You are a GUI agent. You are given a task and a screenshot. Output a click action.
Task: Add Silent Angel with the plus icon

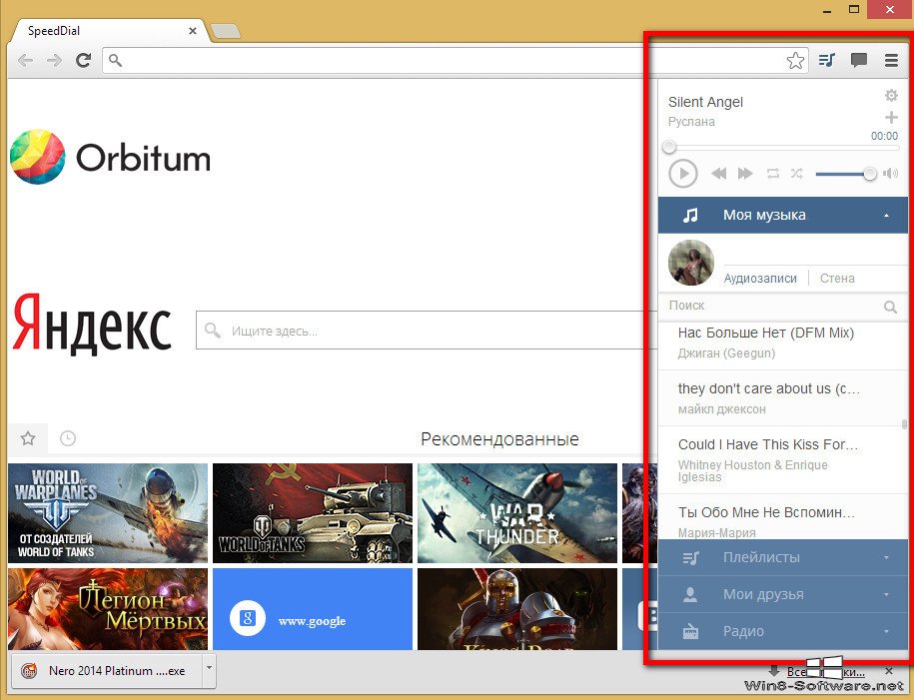891,117
